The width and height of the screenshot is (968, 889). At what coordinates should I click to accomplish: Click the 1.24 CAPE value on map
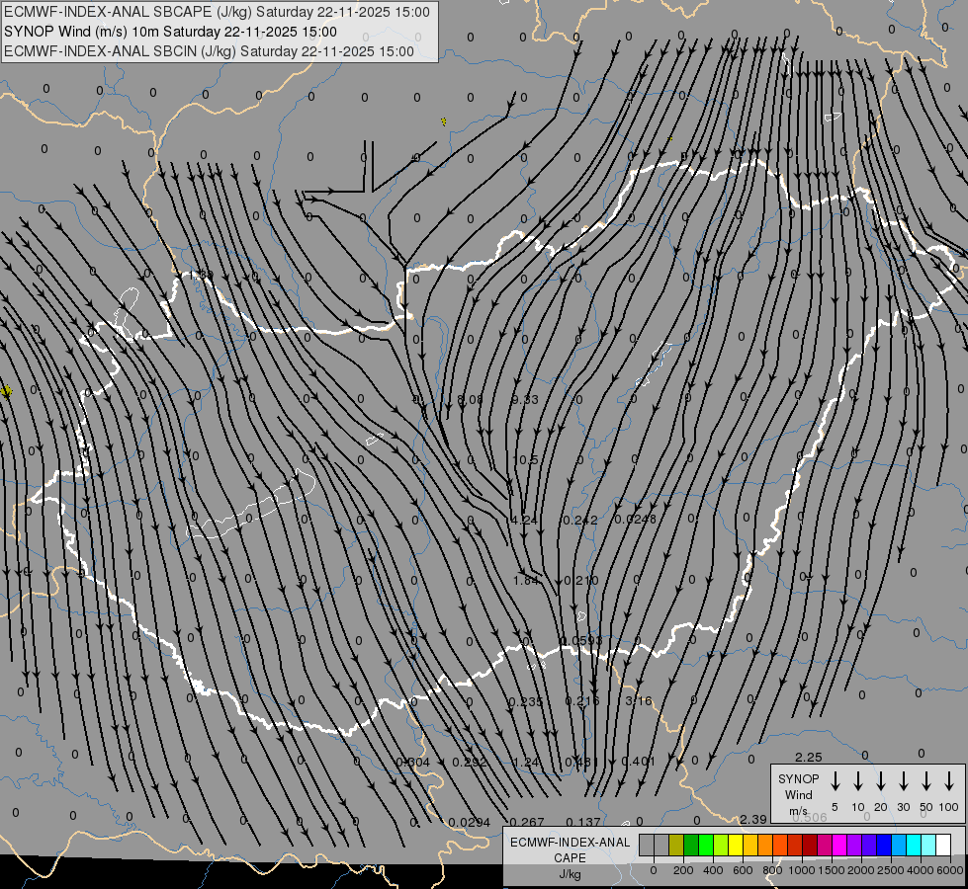[x=526, y=762]
